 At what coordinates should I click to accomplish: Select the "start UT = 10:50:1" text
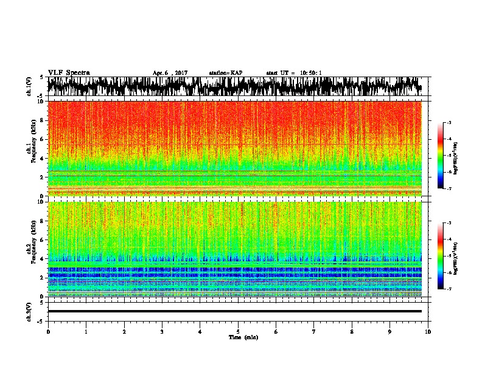point(294,73)
